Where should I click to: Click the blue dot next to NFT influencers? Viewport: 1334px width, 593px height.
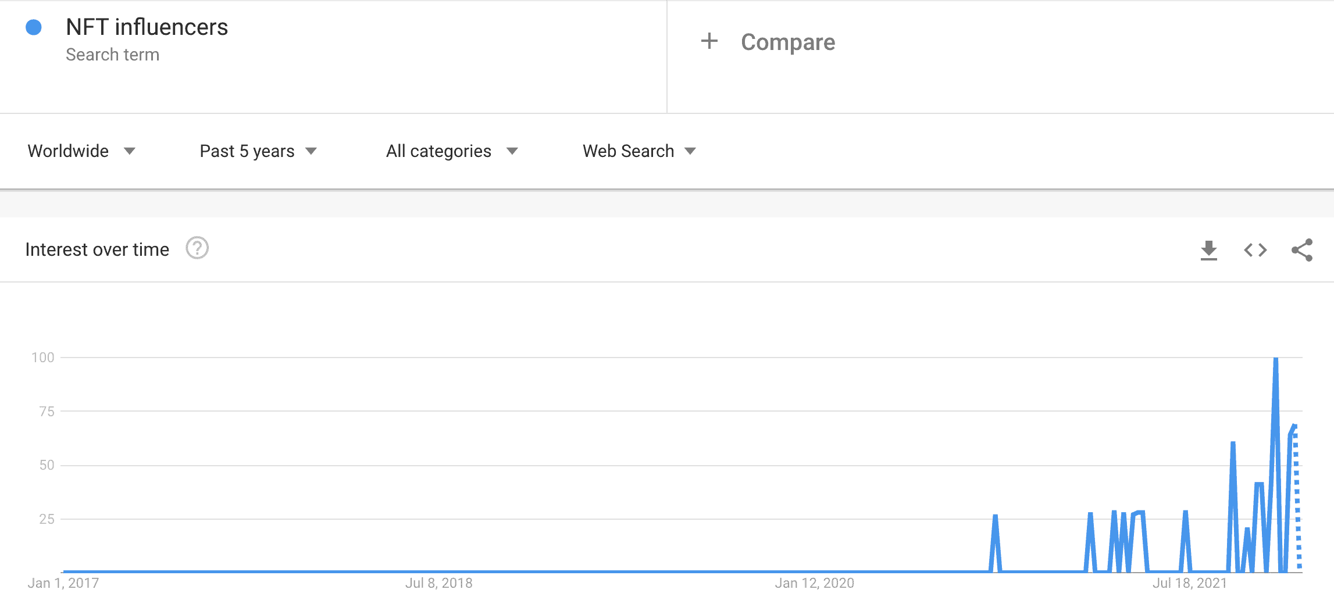(x=34, y=27)
